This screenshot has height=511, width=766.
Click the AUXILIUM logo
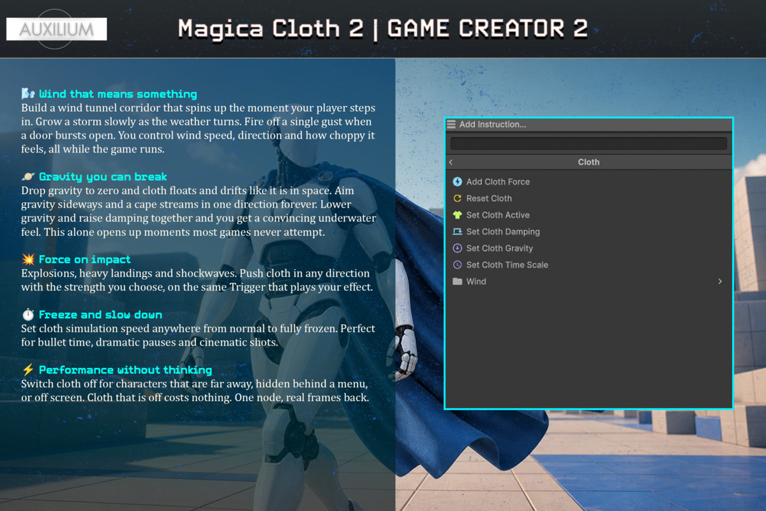click(x=56, y=29)
